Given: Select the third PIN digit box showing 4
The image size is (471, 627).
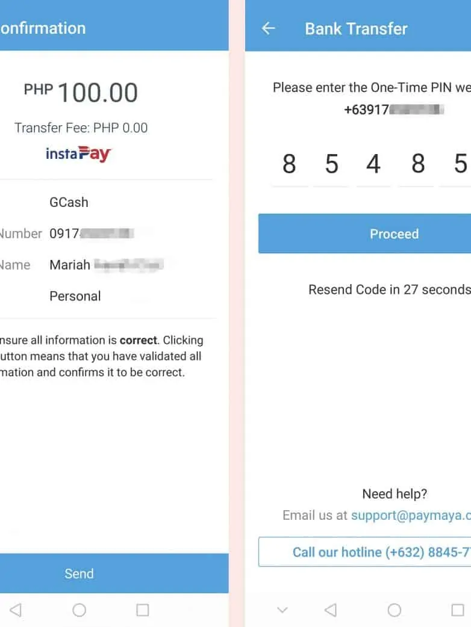Looking at the screenshot, I should click(x=373, y=164).
